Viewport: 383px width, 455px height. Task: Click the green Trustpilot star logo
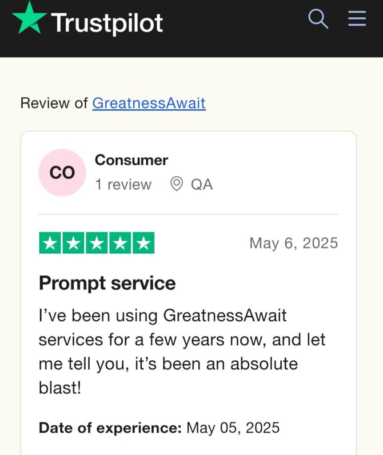click(29, 19)
